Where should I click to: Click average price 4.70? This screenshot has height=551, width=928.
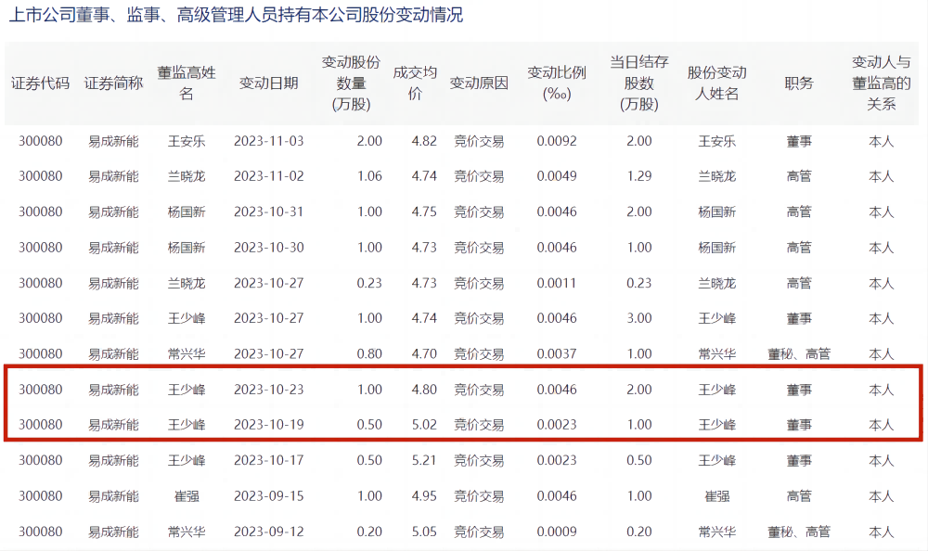coord(424,354)
